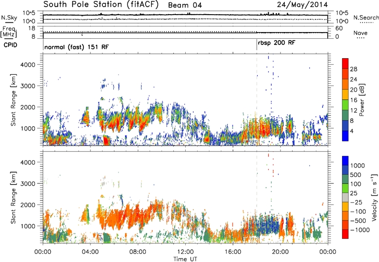Click the '-500' label on velocity colorbar

pyautogui.click(x=358, y=220)
